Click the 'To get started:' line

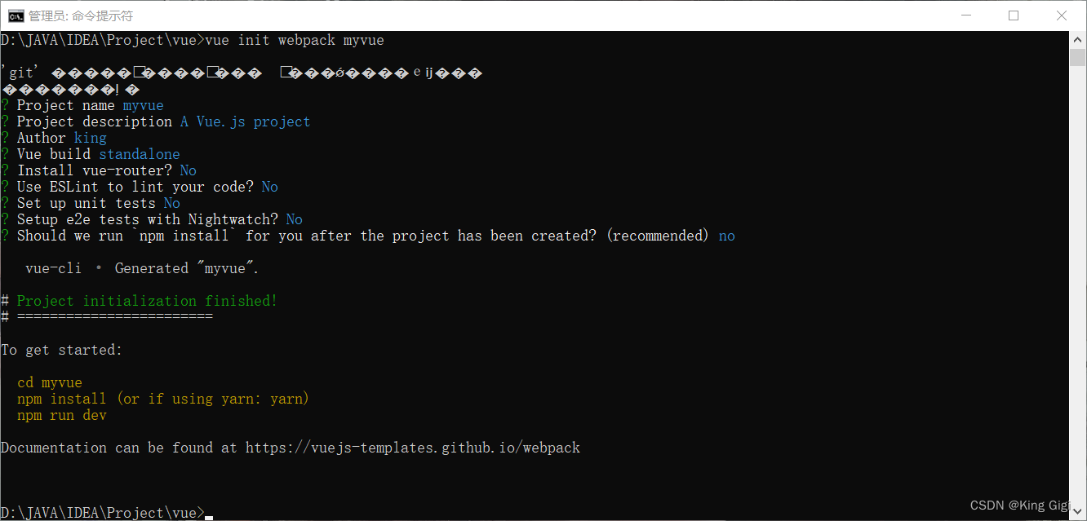tap(62, 350)
